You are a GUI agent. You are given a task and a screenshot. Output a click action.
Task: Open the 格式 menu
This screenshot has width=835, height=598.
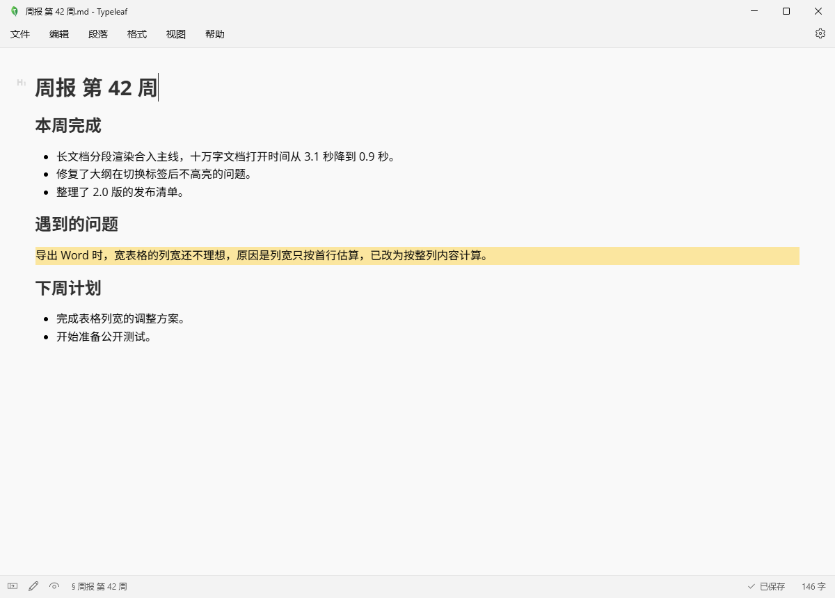[x=137, y=34]
